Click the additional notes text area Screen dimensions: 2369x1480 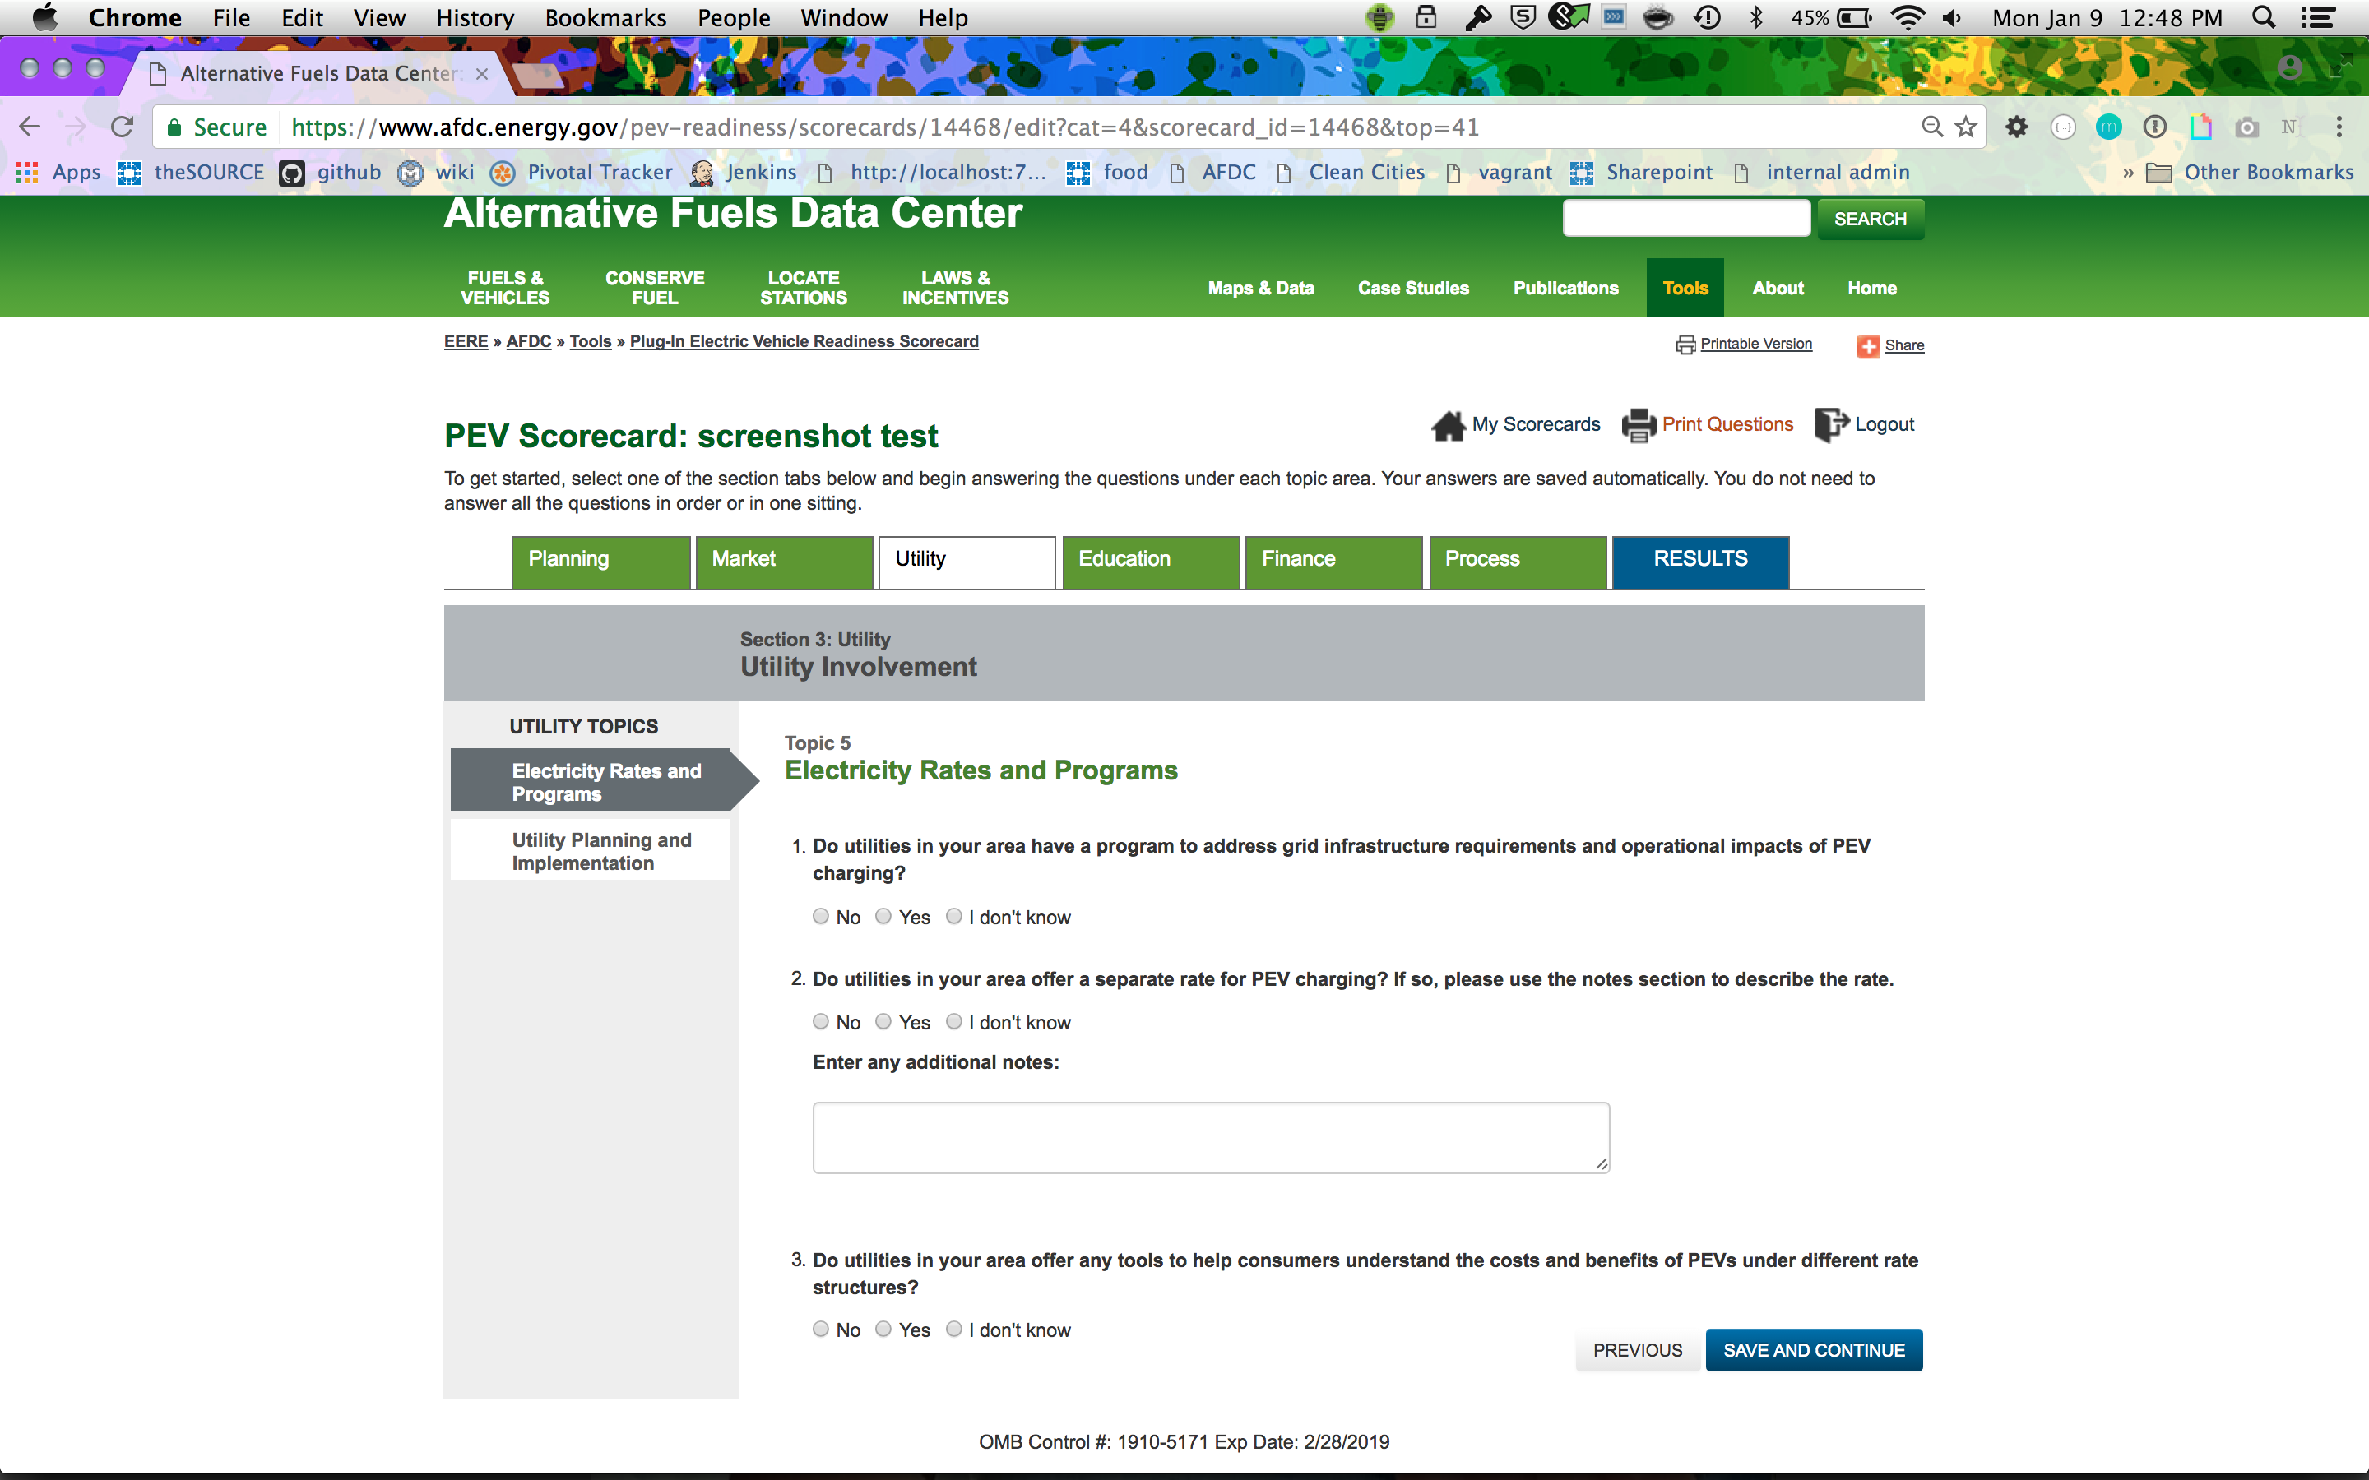[1210, 1137]
